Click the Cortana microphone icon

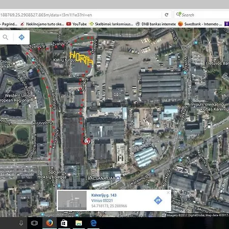(21, 223)
